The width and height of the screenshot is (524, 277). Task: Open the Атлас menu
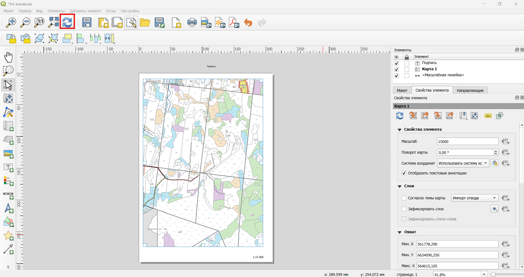click(x=111, y=11)
